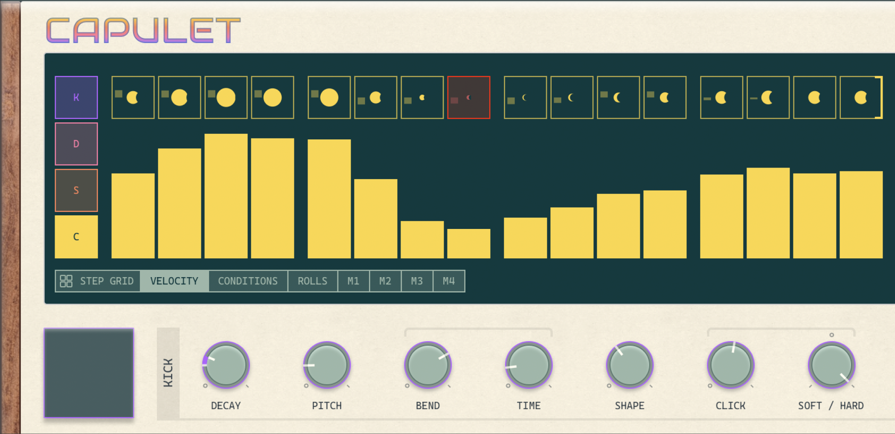
Task: Click the ninth step cell with thin crescent
Action: pyautogui.click(x=526, y=97)
